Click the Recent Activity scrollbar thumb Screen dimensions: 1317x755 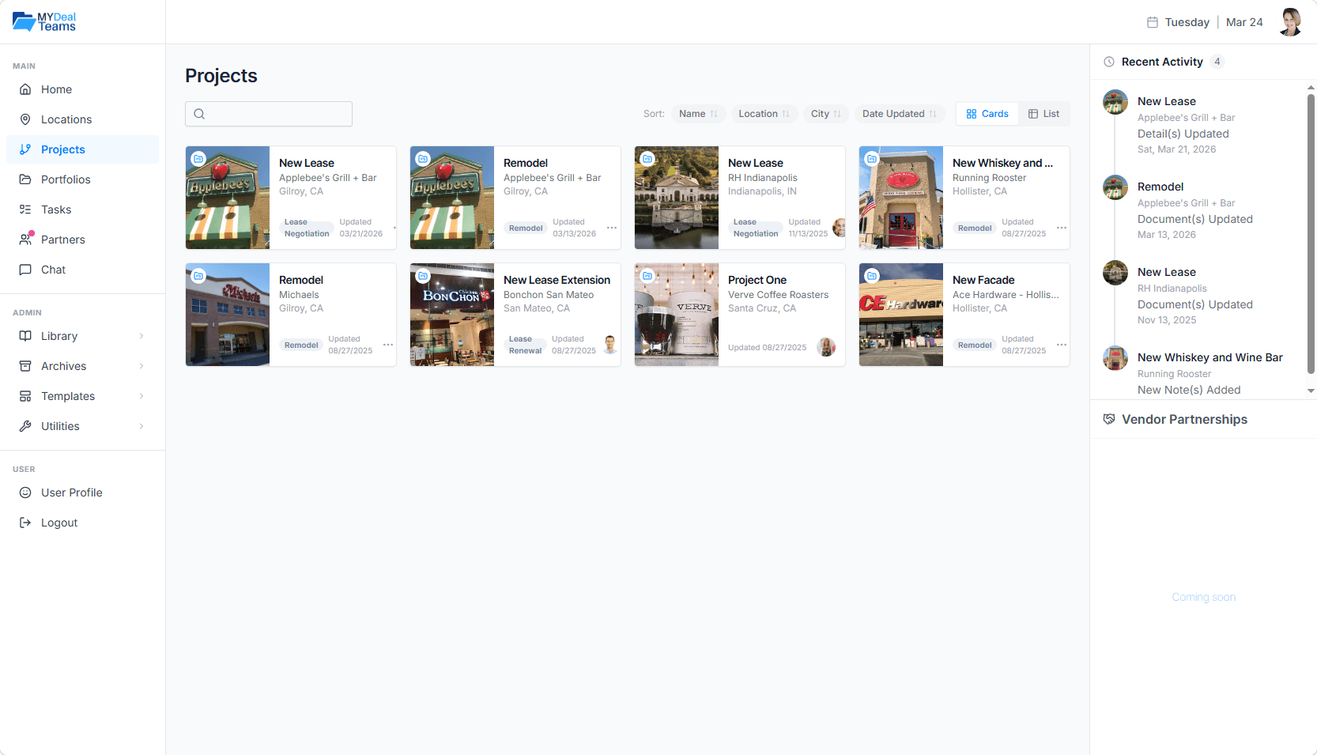click(1311, 234)
